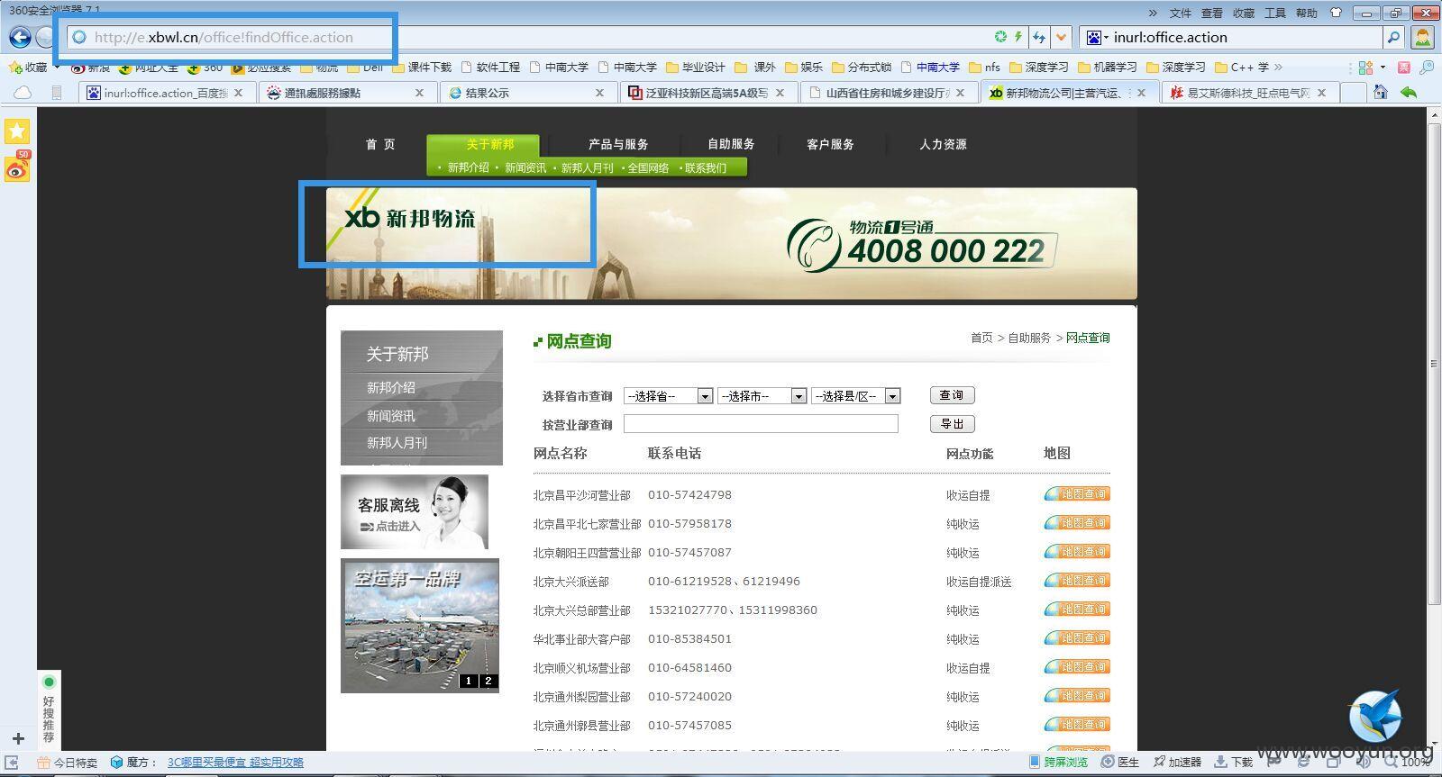The width and height of the screenshot is (1442, 777).
Task: Open the 下载 download icon in status bar
Action: point(1234,762)
